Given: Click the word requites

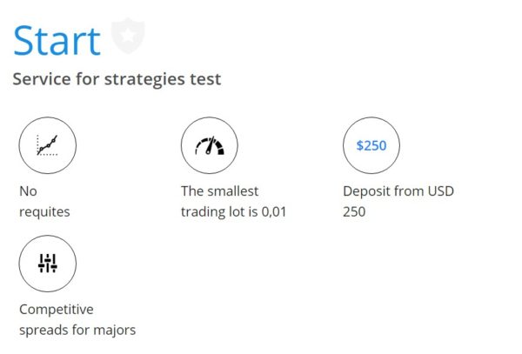Looking at the screenshot, I should [44, 212].
